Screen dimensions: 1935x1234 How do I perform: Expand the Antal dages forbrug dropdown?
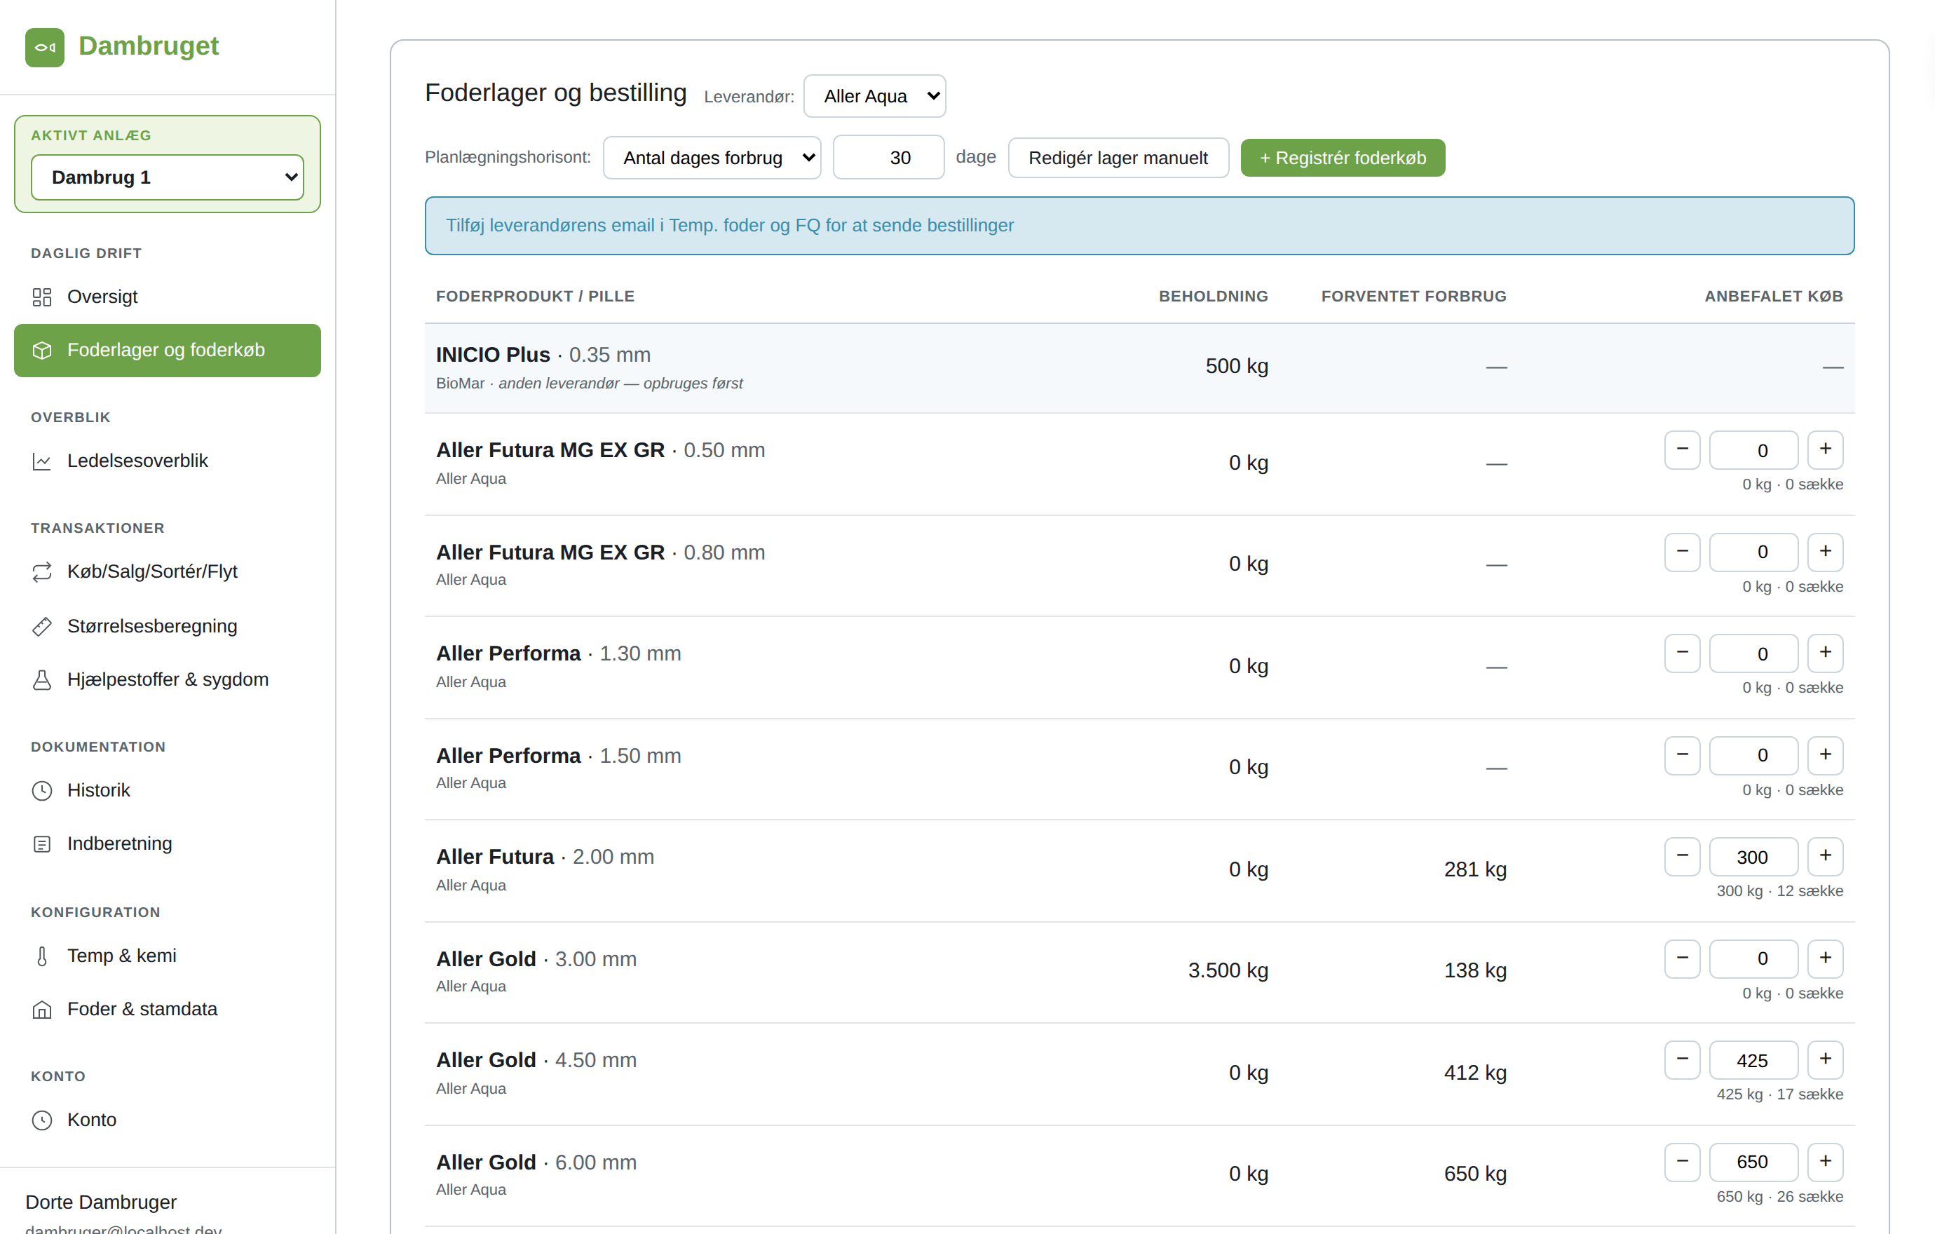coord(712,158)
